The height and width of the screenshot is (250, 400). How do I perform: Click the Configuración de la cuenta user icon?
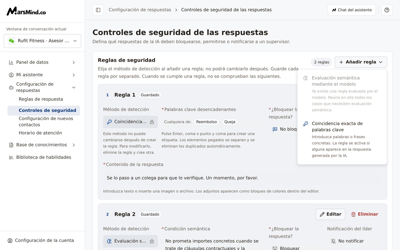coord(10,240)
